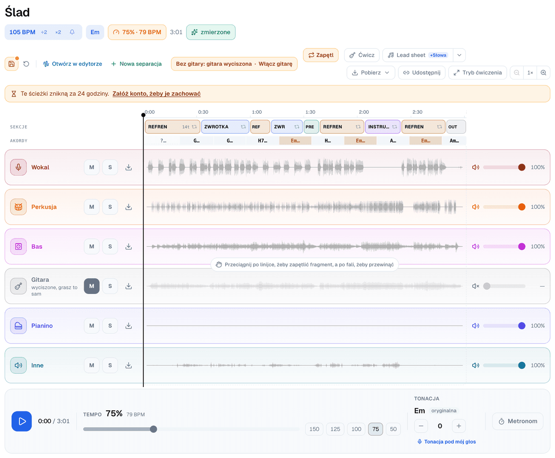Image resolution: width=555 pixels, height=458 pixels.
Task: Mute the Wokal track with M
Action: tap(92, 167)
